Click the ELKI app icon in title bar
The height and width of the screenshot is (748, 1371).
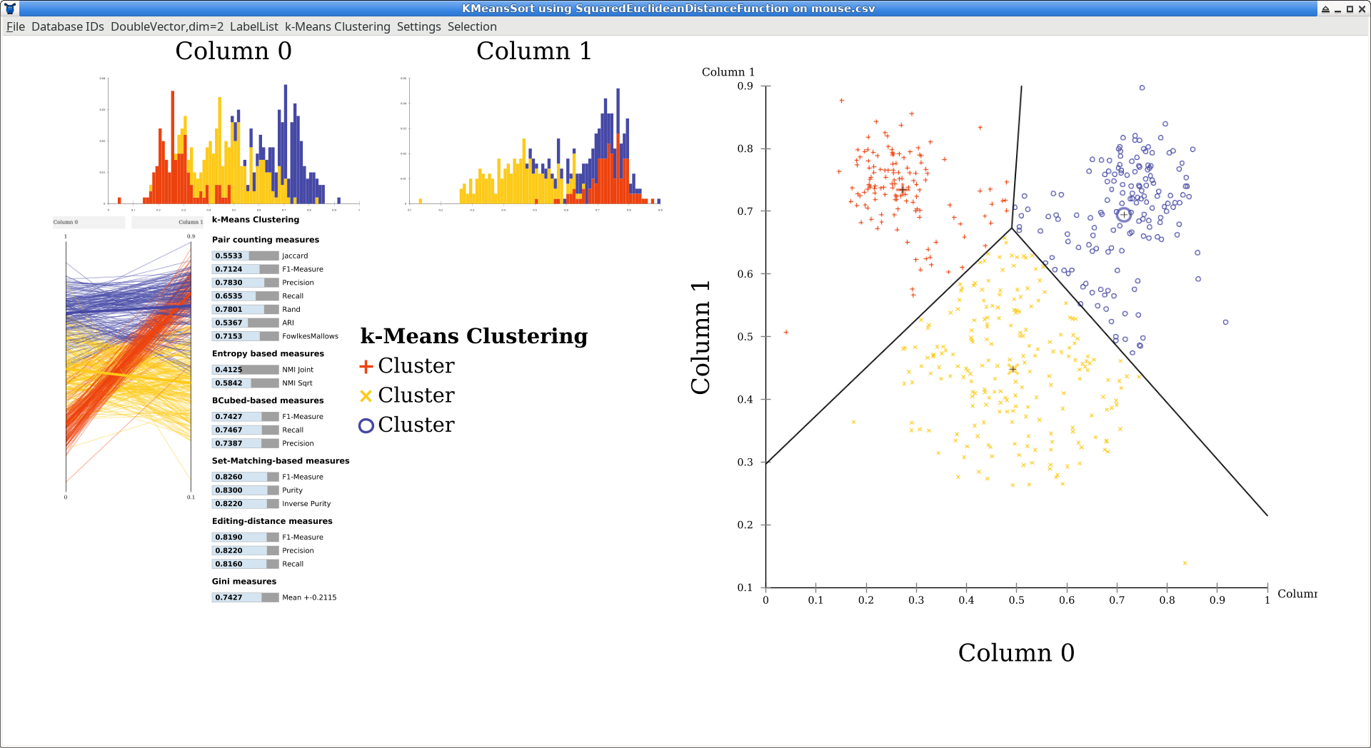(9, 9)
